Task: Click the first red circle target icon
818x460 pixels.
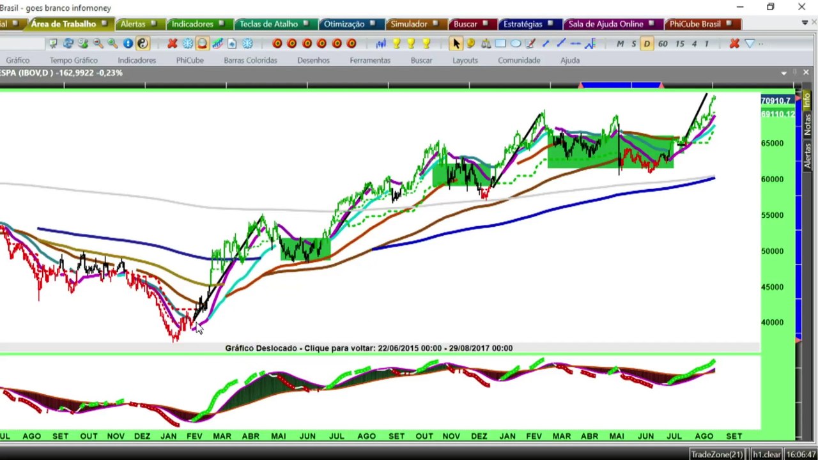Action: tap(277, 43)
